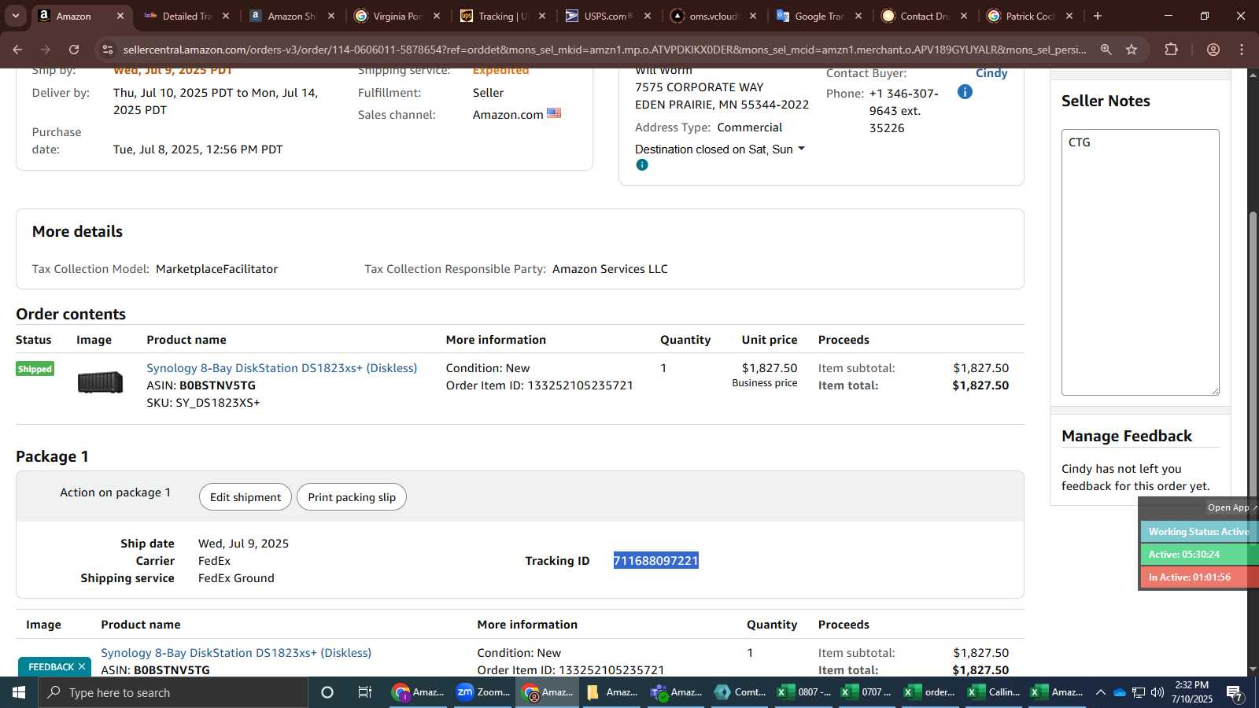The height and width of the screenshot is (708, 1259).
Task: Click inside the Seller Notes text area
Action: coord(1140,262)
